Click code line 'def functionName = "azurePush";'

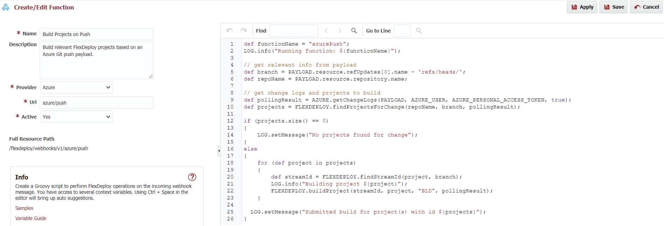[296, 44]
